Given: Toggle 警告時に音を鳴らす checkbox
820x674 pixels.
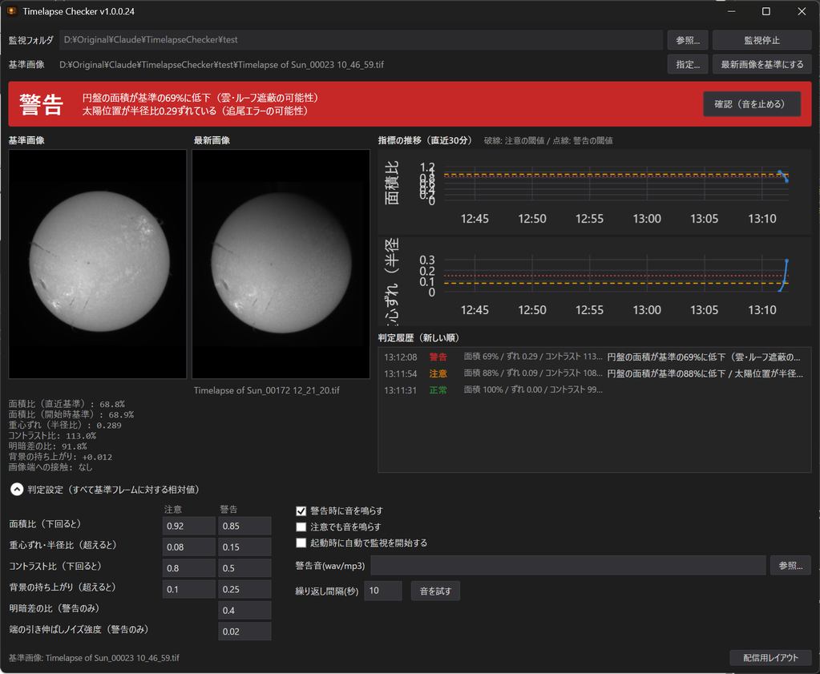Looking at the screenshot, I should pyautogui.click(x=301, y=511).
